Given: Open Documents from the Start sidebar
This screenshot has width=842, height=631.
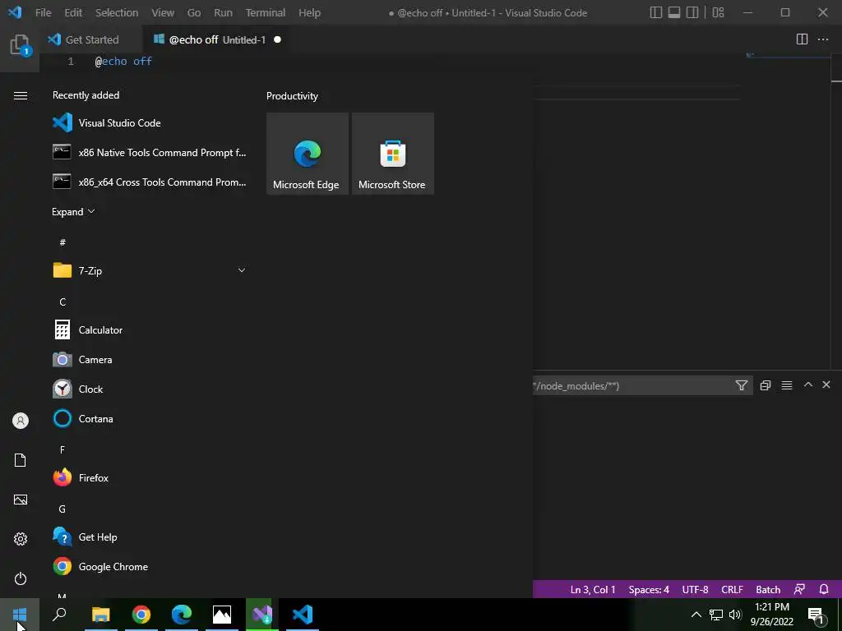Looking at the screenshot, I should tap(21, 460).
